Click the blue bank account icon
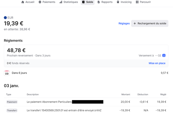The height and width of the screenshot is (113, 173). point(164,55)
